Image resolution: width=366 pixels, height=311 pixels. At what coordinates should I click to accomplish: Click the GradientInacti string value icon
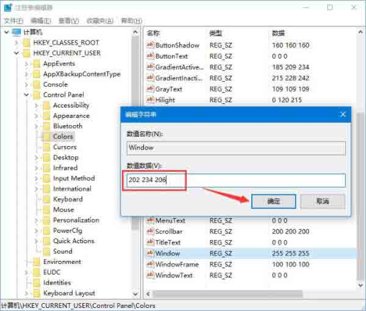point(150,78)
